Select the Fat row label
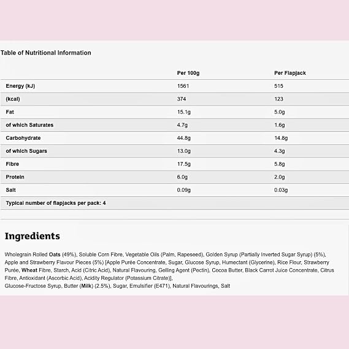This screenshot has width=349, height=349. pos(10,112)
